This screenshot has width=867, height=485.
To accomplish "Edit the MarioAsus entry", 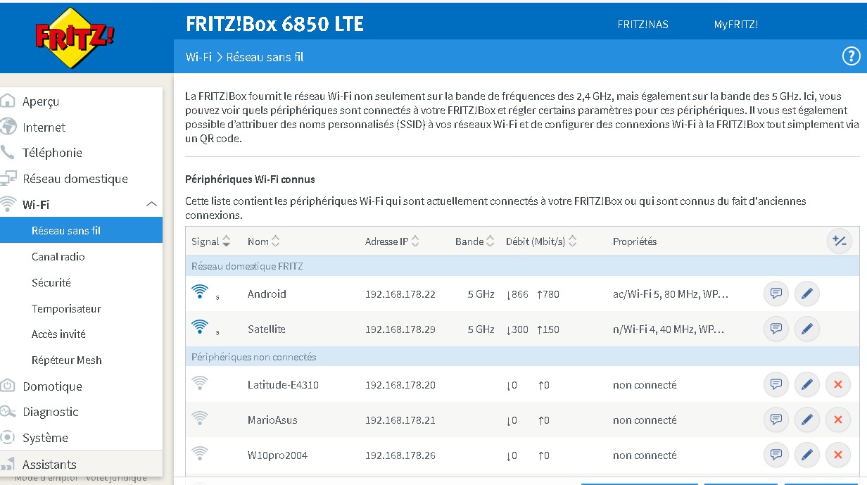I will click(x=807, y=420).
